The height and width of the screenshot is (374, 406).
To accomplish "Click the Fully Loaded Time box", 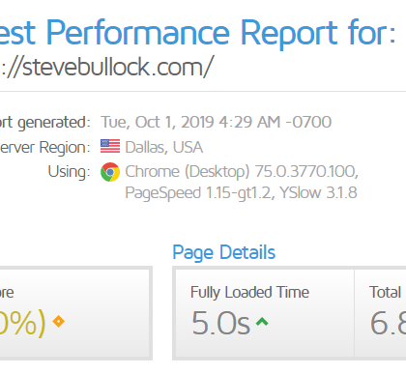I will [265, 313].
